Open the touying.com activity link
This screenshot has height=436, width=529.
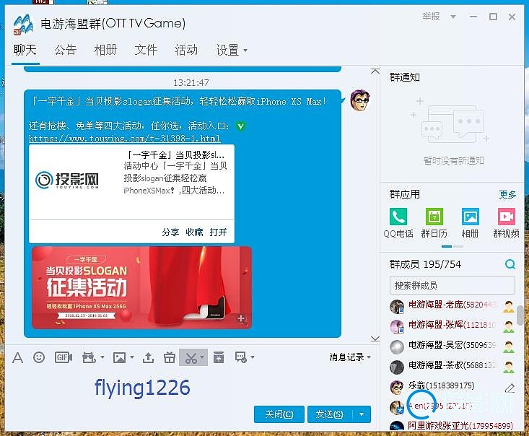pos(124,138)
